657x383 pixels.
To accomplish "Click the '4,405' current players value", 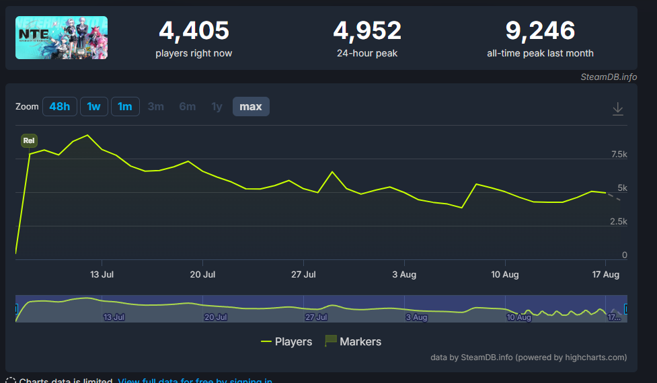I will coord(194,30).
